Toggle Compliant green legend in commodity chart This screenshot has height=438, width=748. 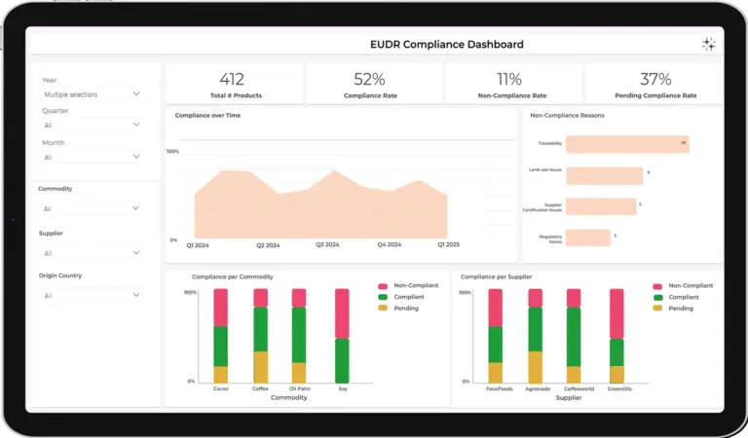click(385, 297)
